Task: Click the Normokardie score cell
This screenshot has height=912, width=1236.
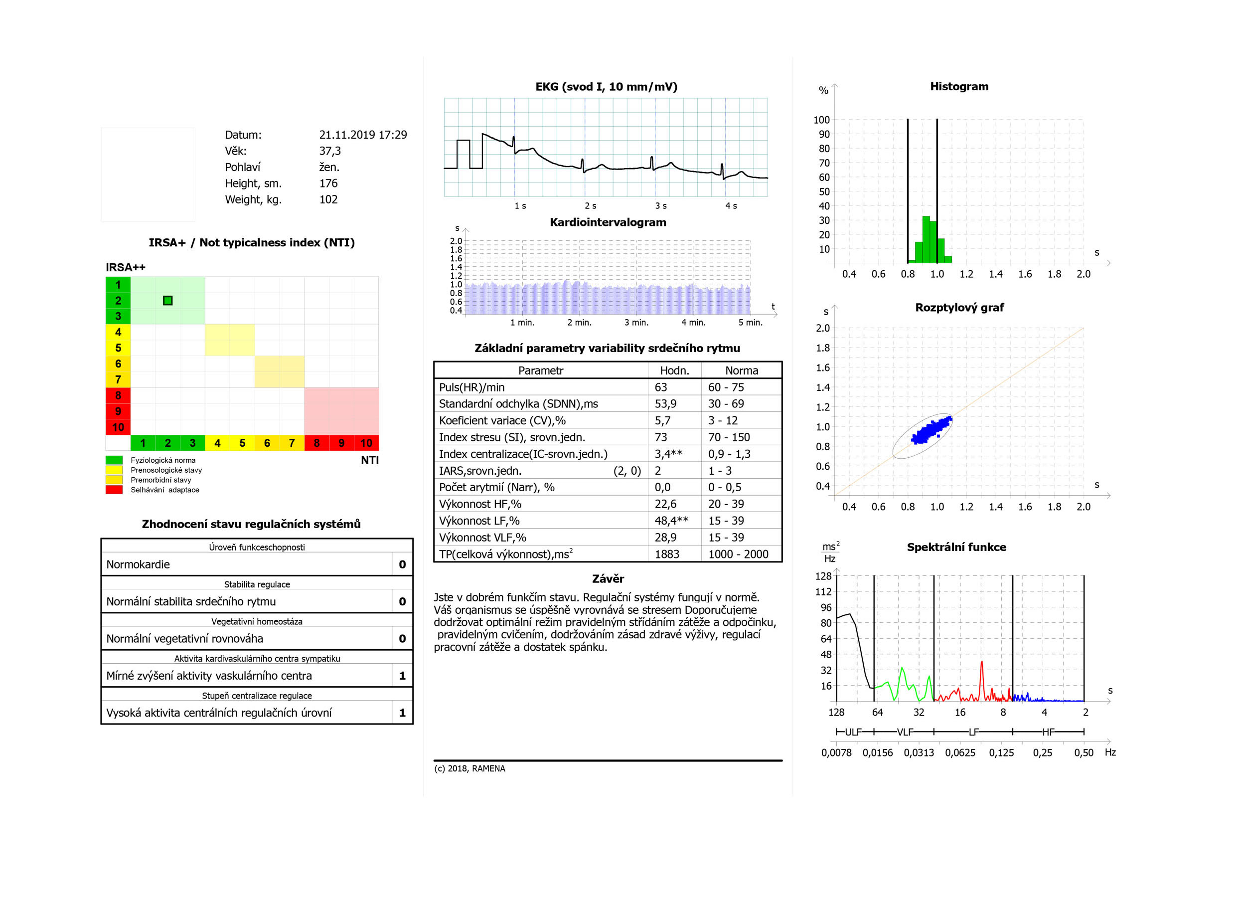Action: click(x=402, y=564)
